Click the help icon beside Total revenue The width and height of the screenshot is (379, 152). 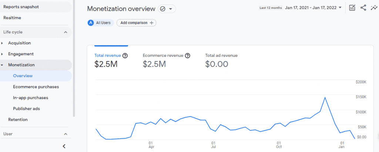pyautogui.click(x=125, y=56)
